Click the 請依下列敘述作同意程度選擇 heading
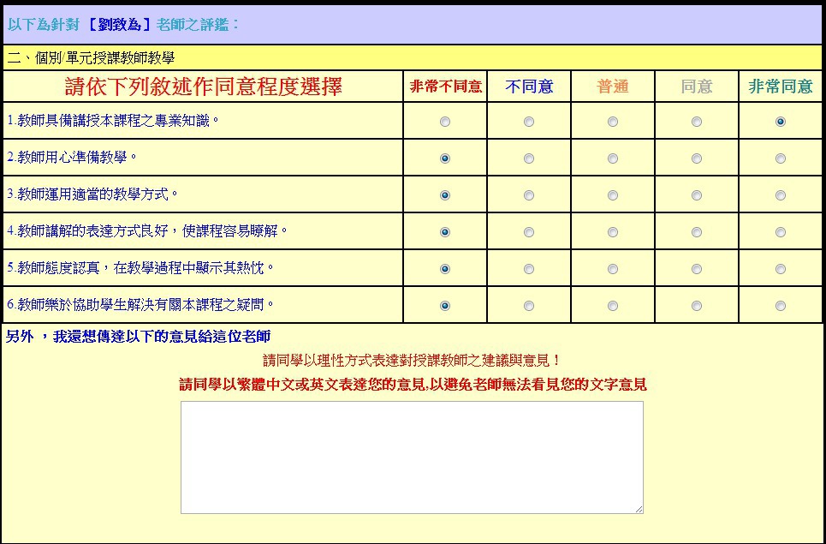The height and width of the screenshot is (544, 826). tap(204, 87)
